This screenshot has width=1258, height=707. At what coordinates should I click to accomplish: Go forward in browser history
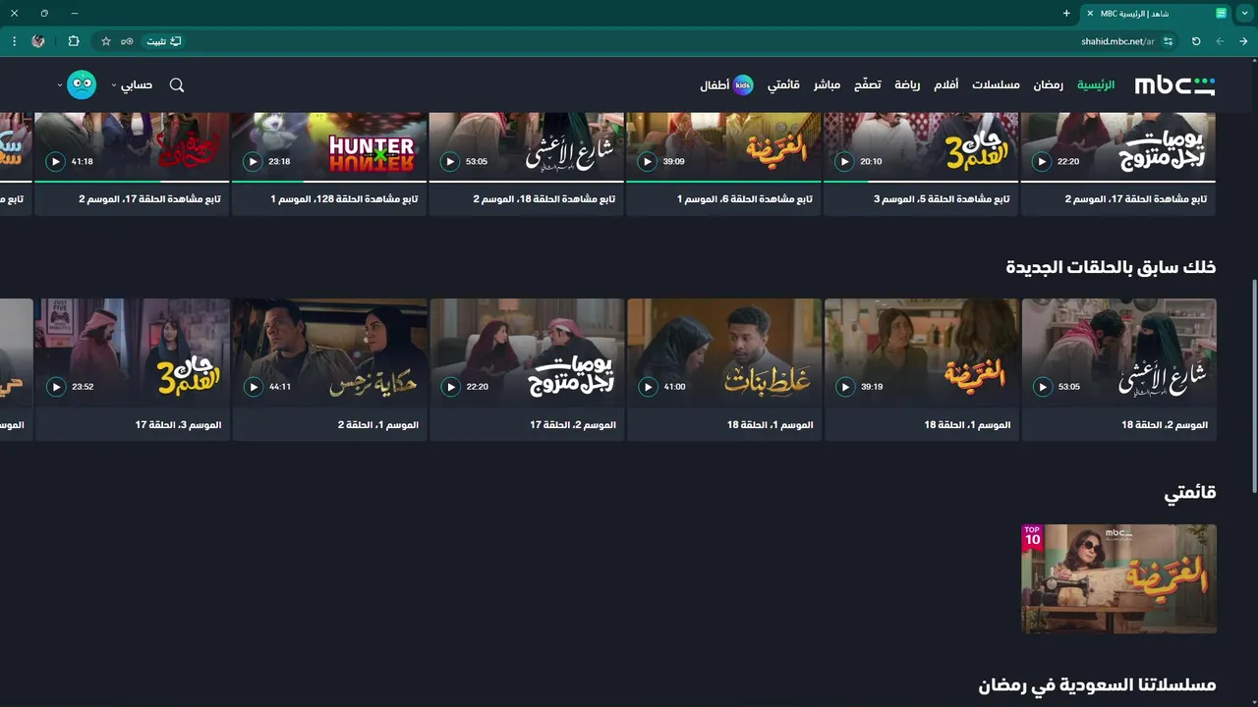(x=1220, y=41)
